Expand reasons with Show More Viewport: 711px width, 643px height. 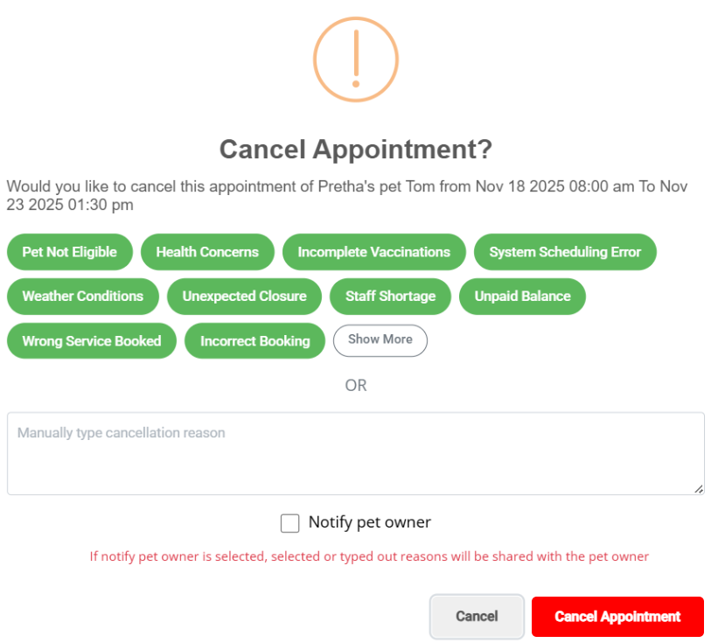(380, 339)
